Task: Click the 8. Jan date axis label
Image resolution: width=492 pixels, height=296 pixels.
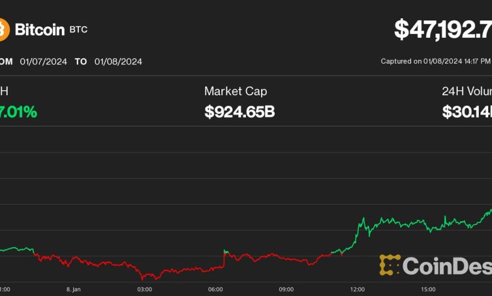Action: (x=73, y=289)
